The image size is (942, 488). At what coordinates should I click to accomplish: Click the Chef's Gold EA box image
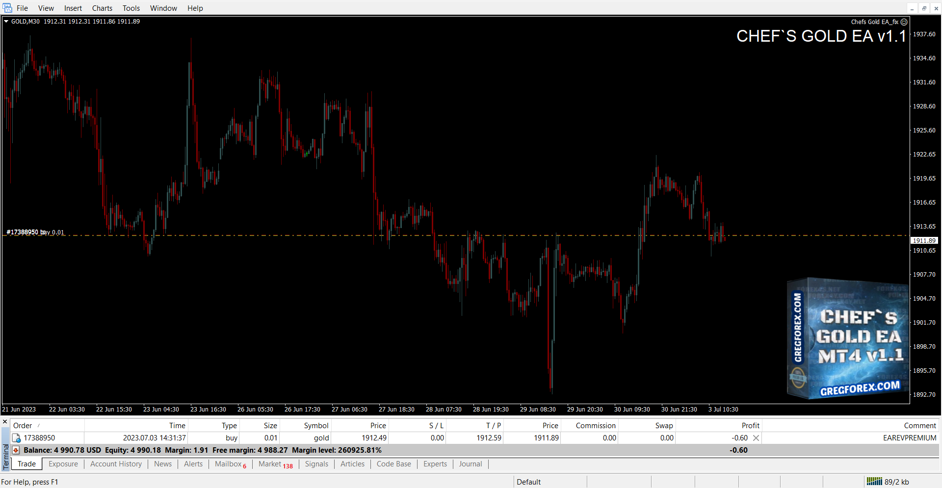tap(847, 338)
